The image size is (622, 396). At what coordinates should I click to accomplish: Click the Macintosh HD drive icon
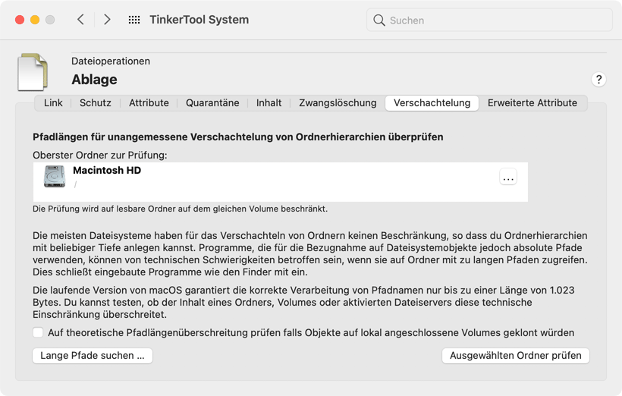55,177
